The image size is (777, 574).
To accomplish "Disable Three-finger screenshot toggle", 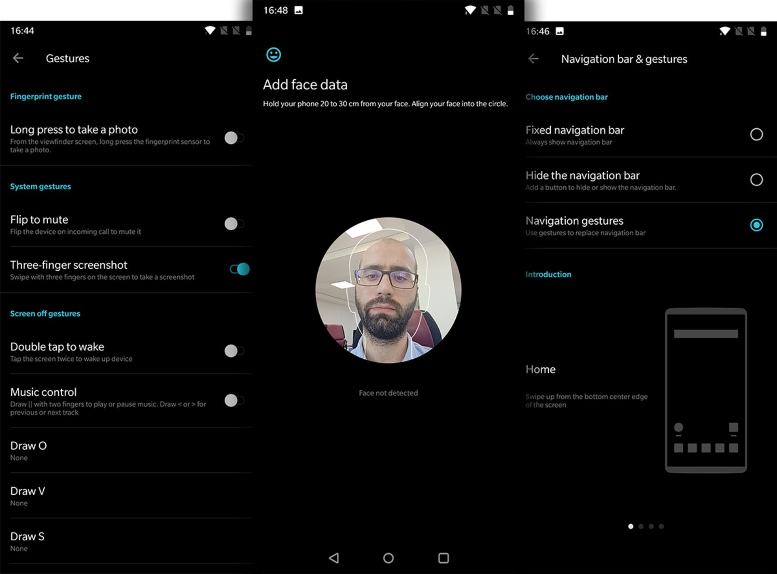I will pyautogui.click(x=240, y=269).
